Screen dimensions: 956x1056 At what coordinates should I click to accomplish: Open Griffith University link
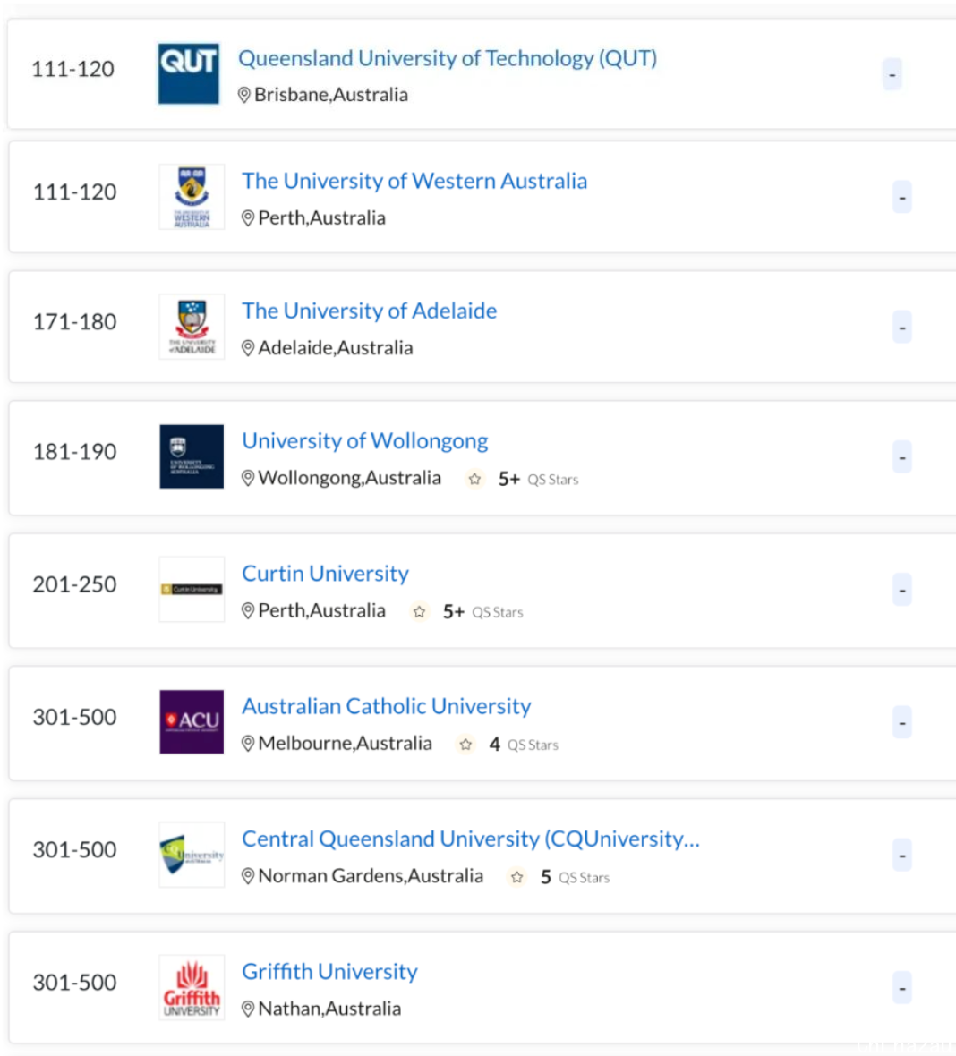coord(329,972)
